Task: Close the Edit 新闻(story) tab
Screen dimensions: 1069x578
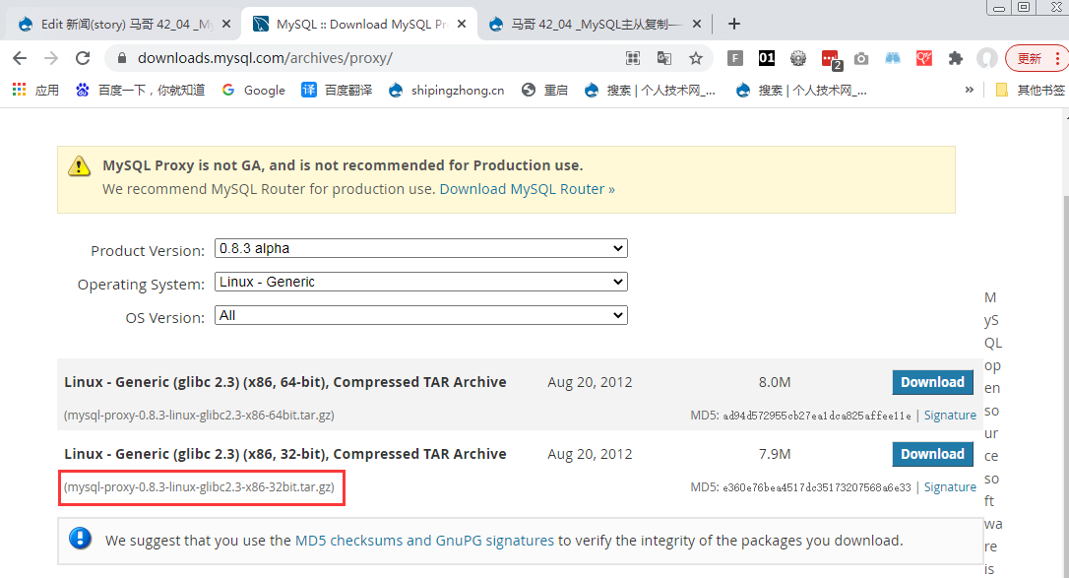Action: point(226,24)
